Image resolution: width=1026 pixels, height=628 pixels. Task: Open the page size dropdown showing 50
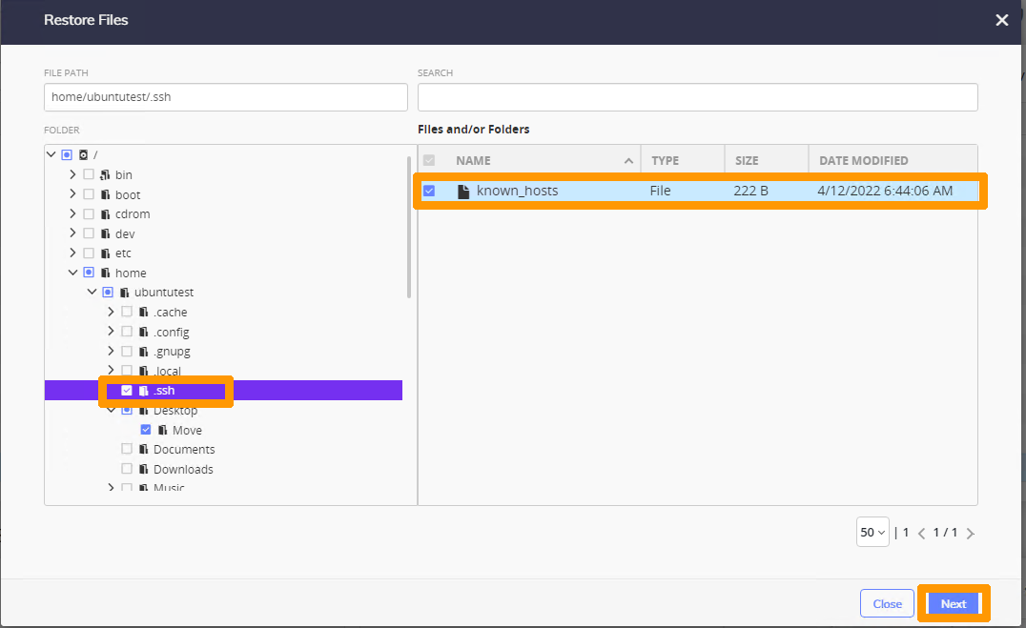click(872, 532)
